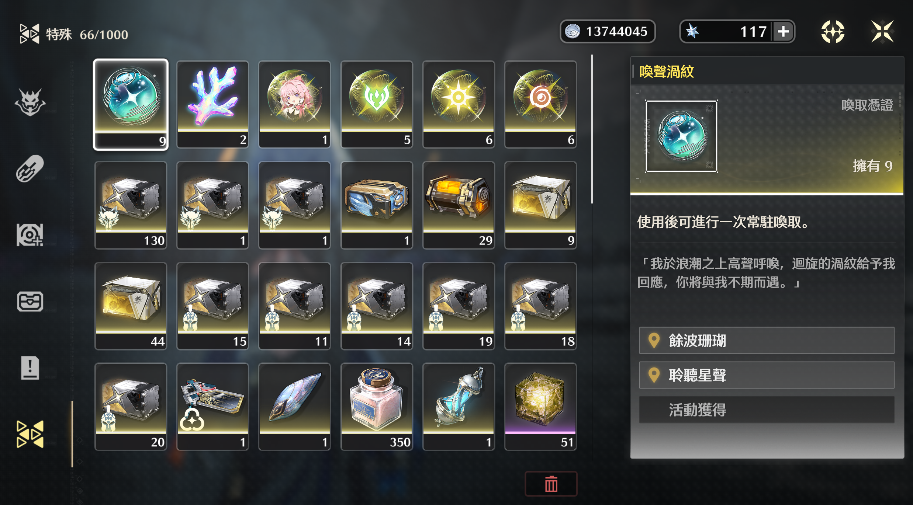
Task: Select the highlighted Special items category tab
Action: coord(30,434)
